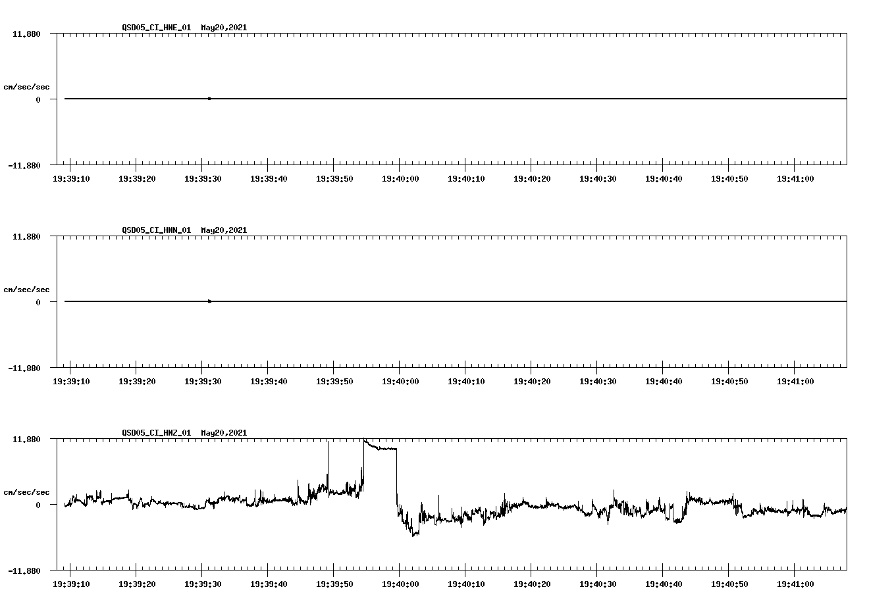The image size is (894, 608).
Task: Click the trigger marker arrow on the HNE trace
Action: pos(209,99)
